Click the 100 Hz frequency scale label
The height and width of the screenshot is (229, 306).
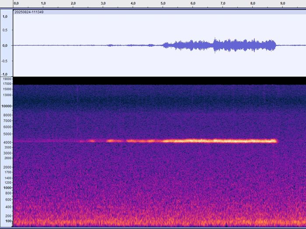pos(8,222)
